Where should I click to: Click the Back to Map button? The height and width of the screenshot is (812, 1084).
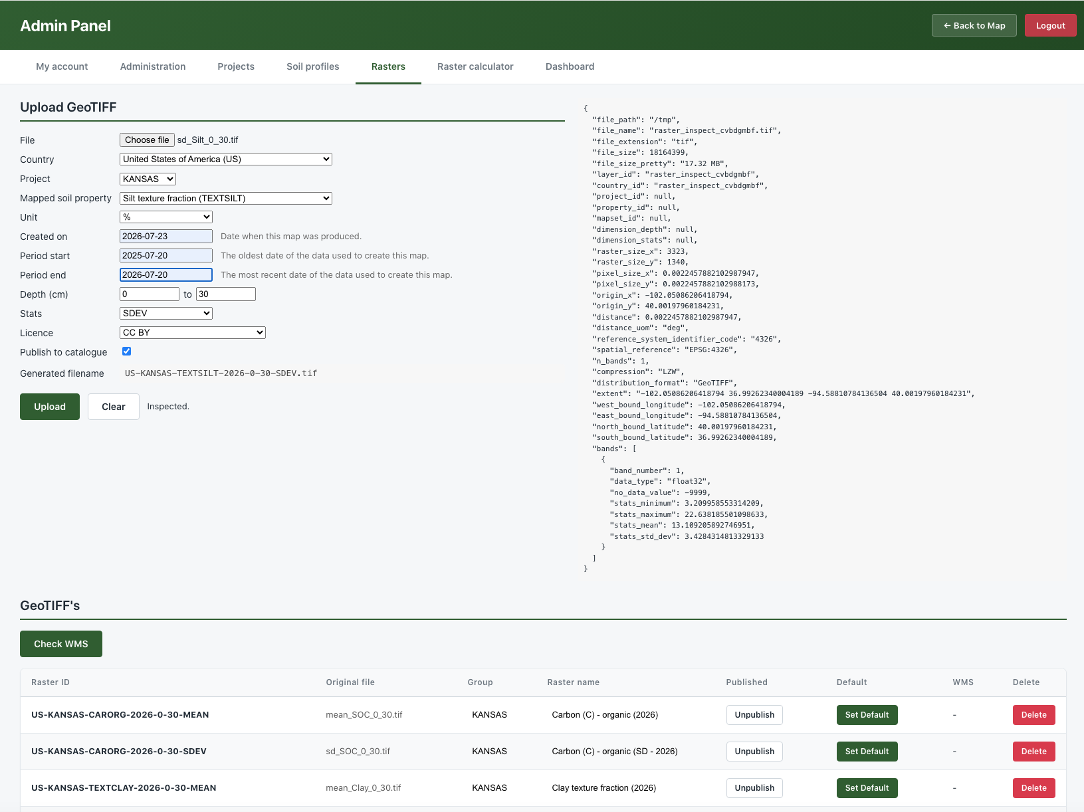tap(974, 25)
